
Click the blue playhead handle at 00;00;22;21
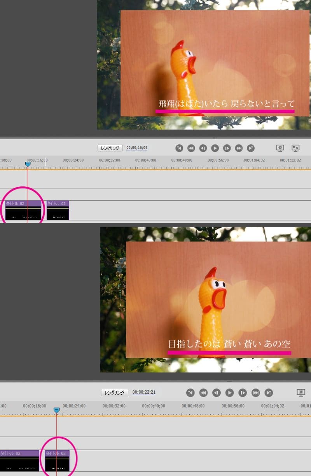pyautogui.click(x=56, y=410)
